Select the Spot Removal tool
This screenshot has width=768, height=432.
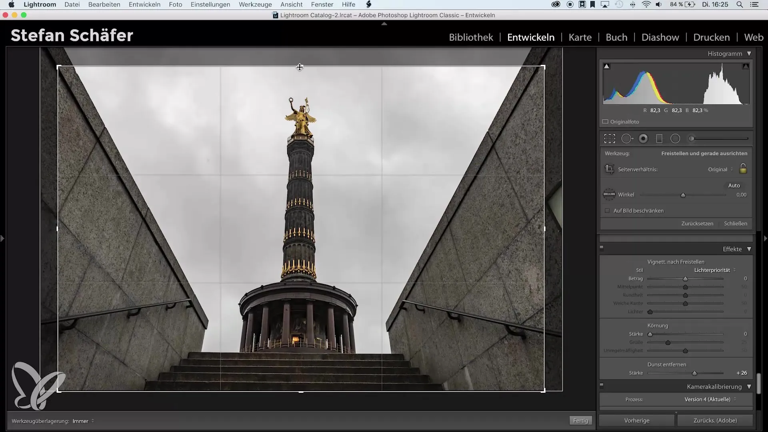tap(627, 138)
